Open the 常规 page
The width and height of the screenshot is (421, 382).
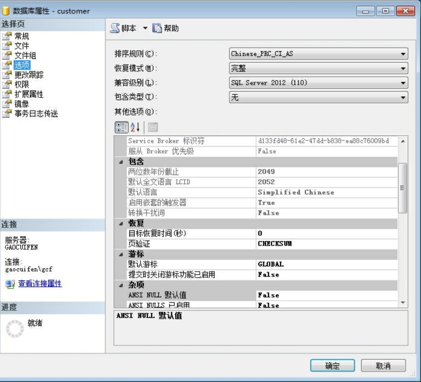[22, 36]
